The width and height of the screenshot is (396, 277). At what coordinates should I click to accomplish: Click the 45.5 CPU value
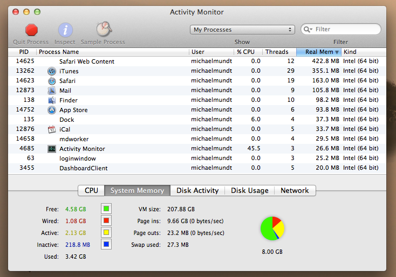tap(254, 149)
